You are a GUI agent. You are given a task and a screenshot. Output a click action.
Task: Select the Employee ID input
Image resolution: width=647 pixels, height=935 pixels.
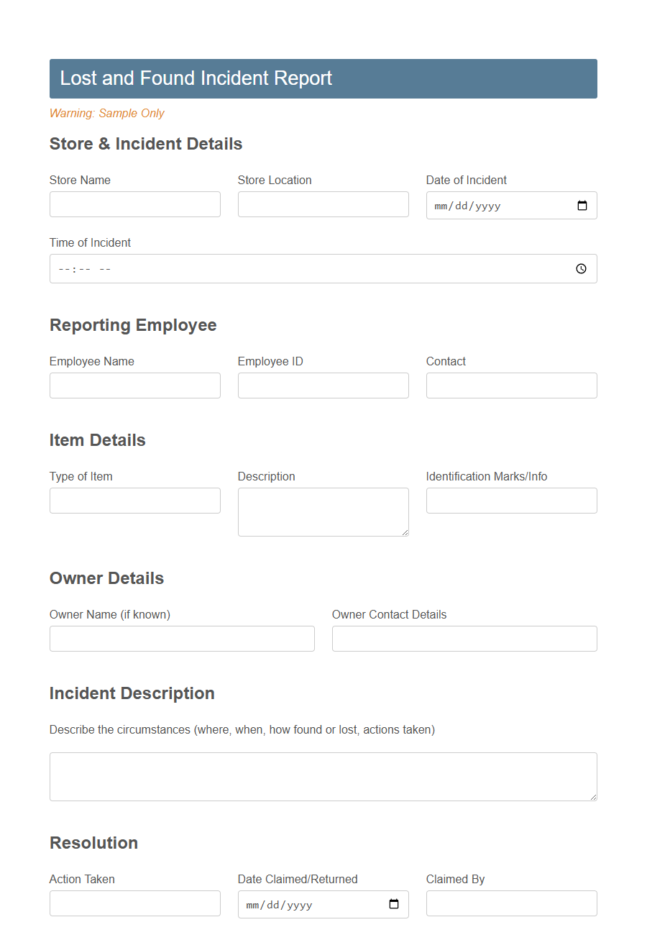(x=323, y=386)
